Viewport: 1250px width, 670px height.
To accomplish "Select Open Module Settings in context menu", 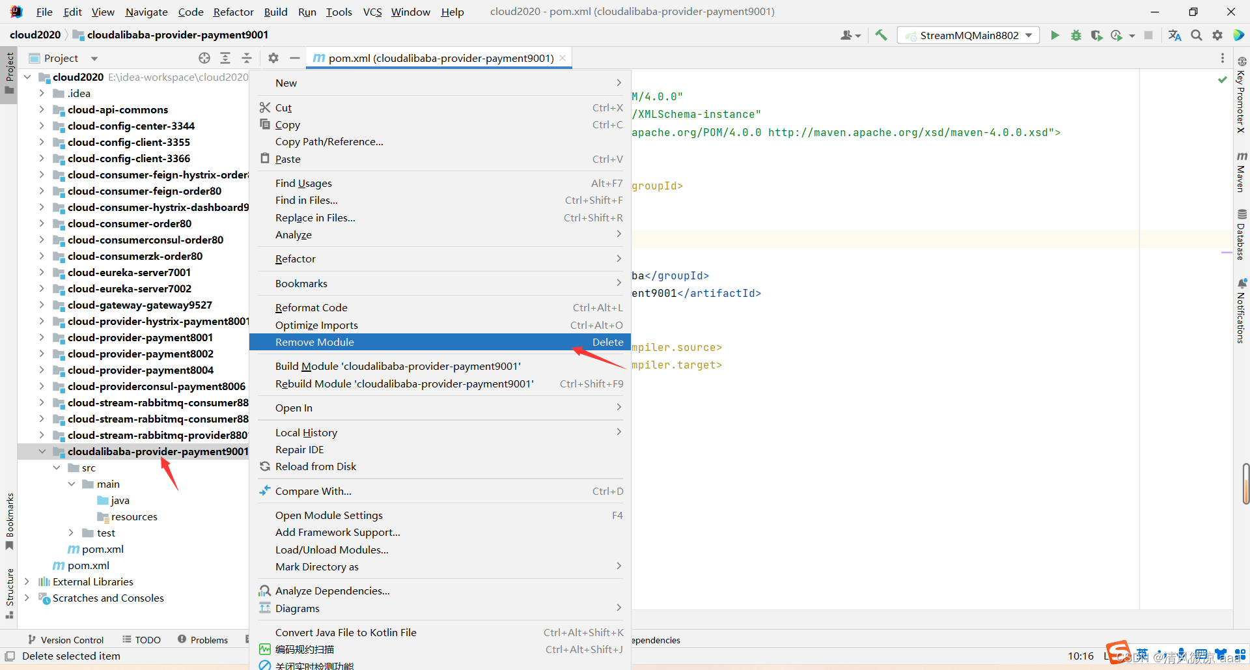I will click(440, 515).
